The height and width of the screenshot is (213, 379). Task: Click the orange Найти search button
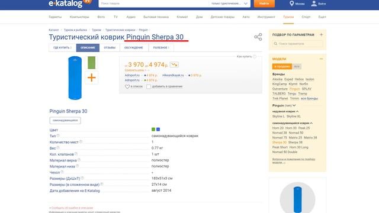coord(264,4)
